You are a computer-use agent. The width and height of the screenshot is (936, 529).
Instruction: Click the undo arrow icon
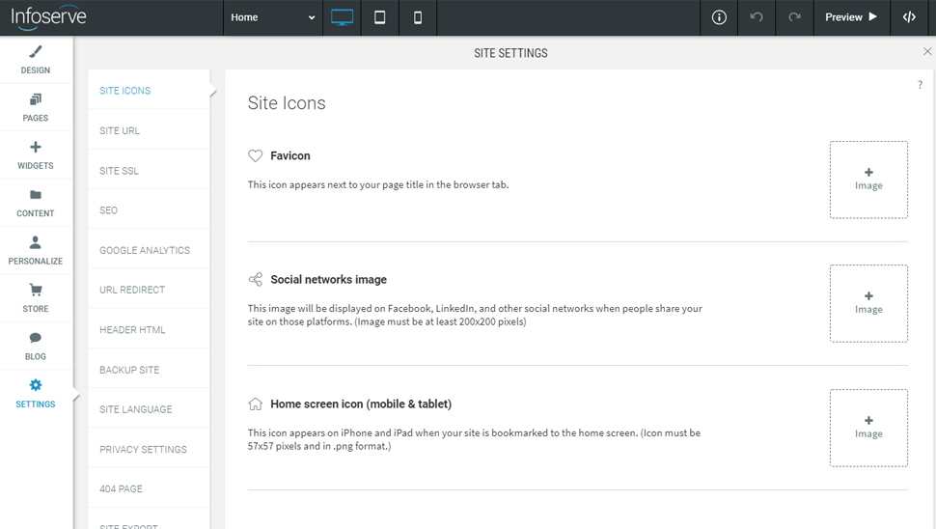pos(757,17)
